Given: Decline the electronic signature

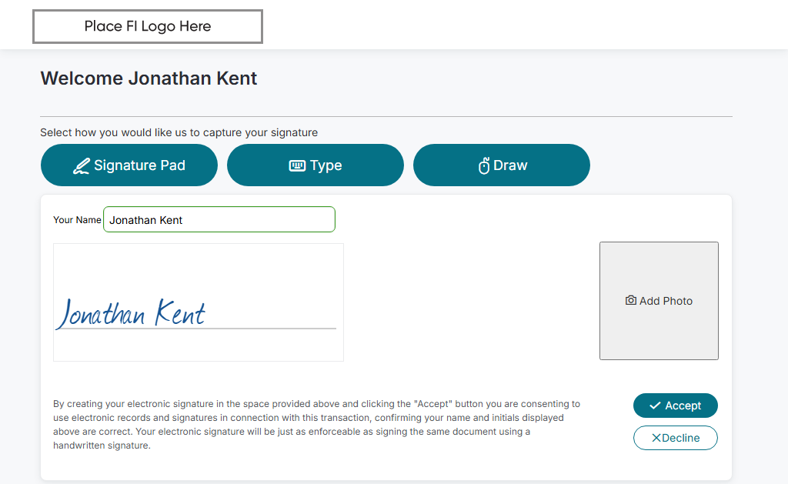Looking at the screenshot, I should tap(675, 438).
